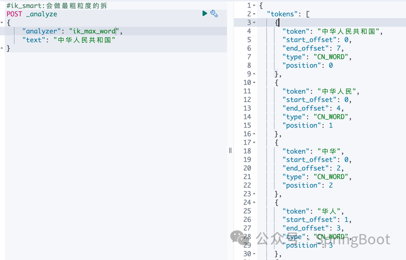Click the "ik_max_word" analyzer value
The width and height of the screenshot is (406, 260).
pos(94,31)
